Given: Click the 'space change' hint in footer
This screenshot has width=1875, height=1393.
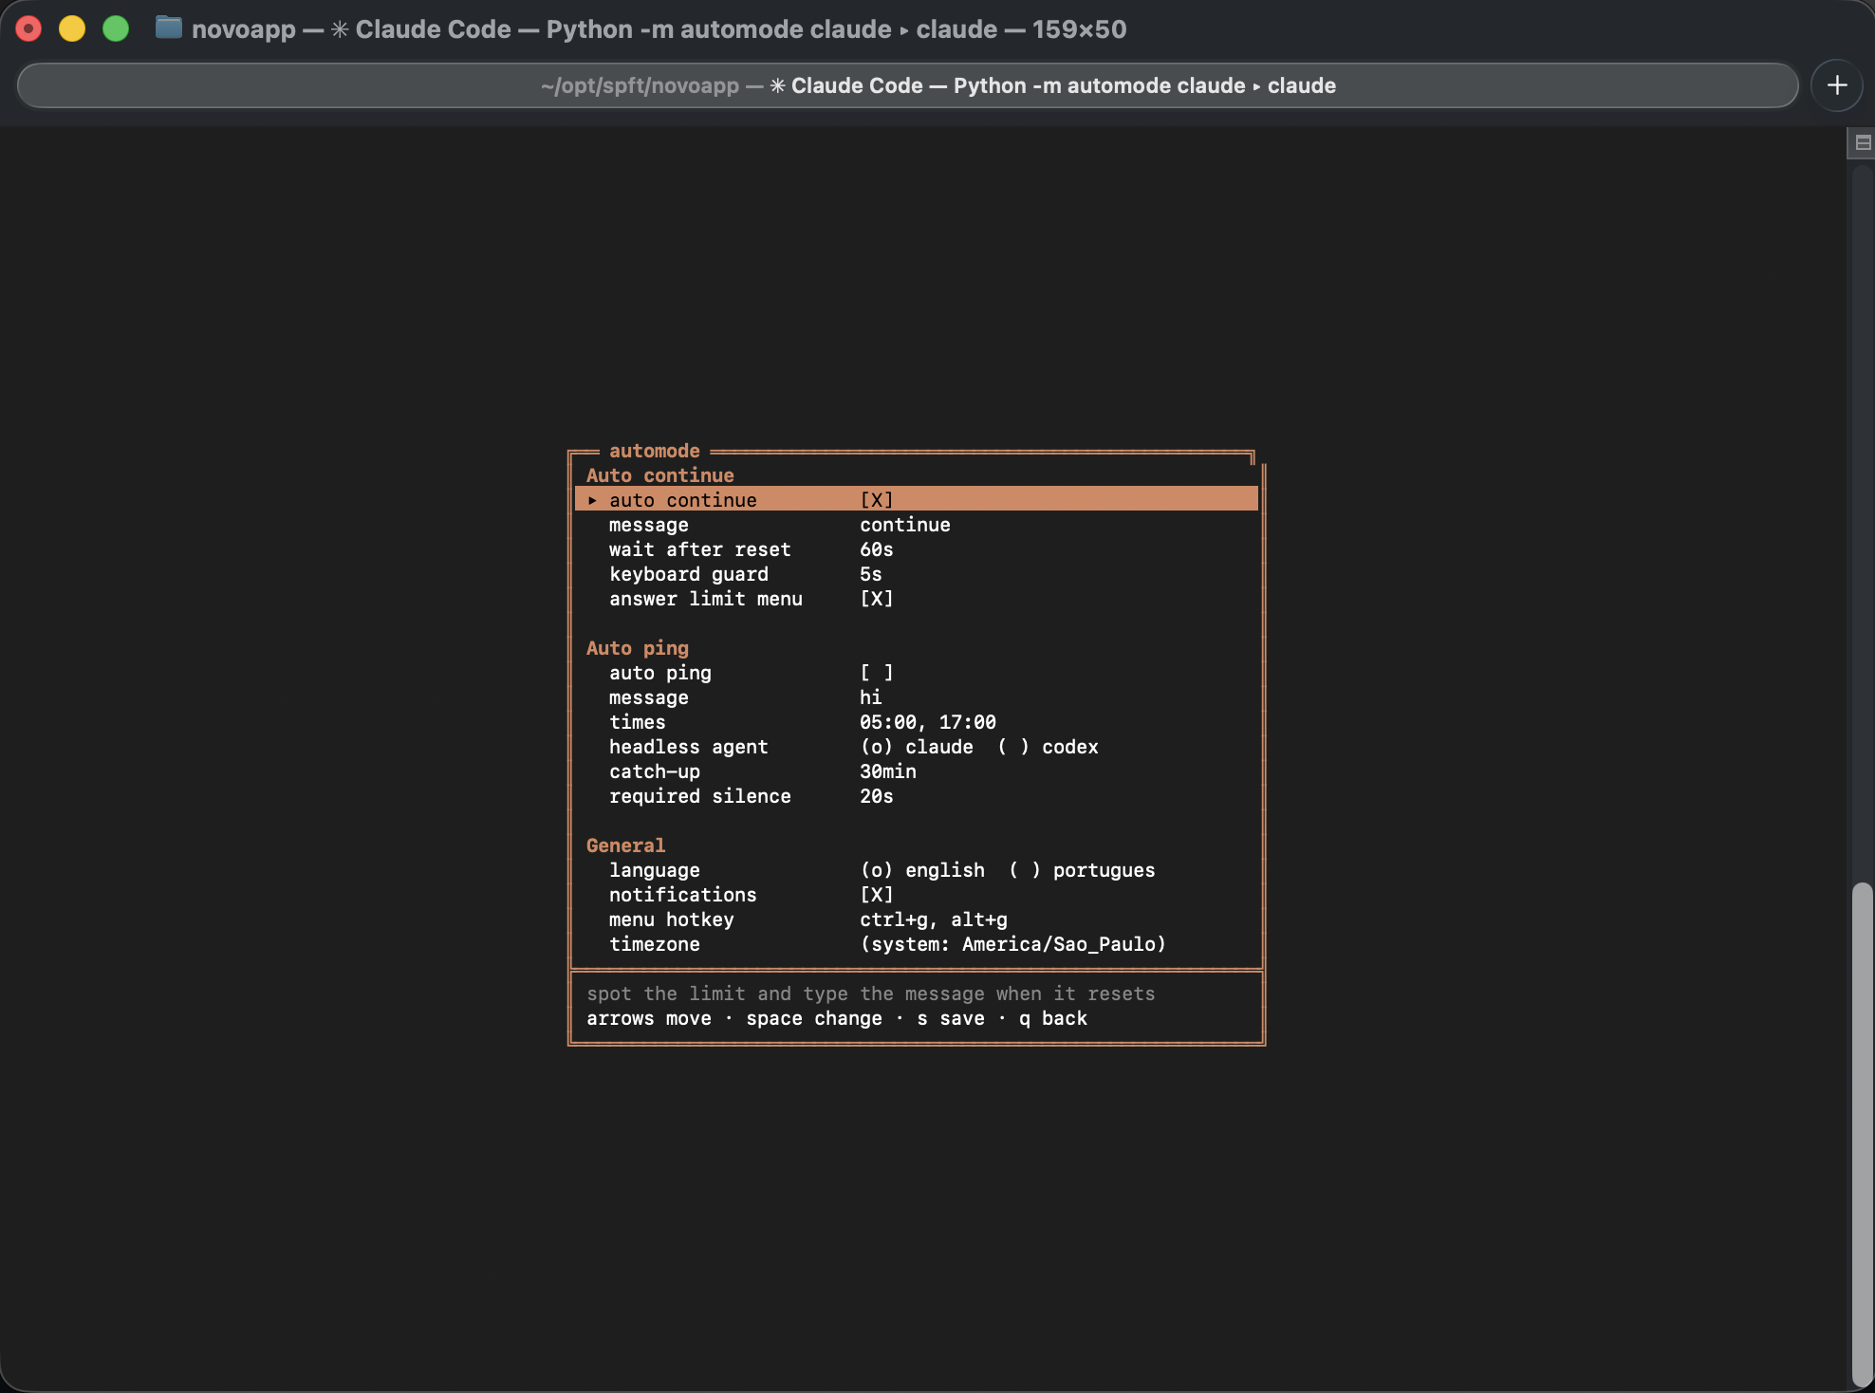Looking at the screenshot, I should tap(814, 1018).
